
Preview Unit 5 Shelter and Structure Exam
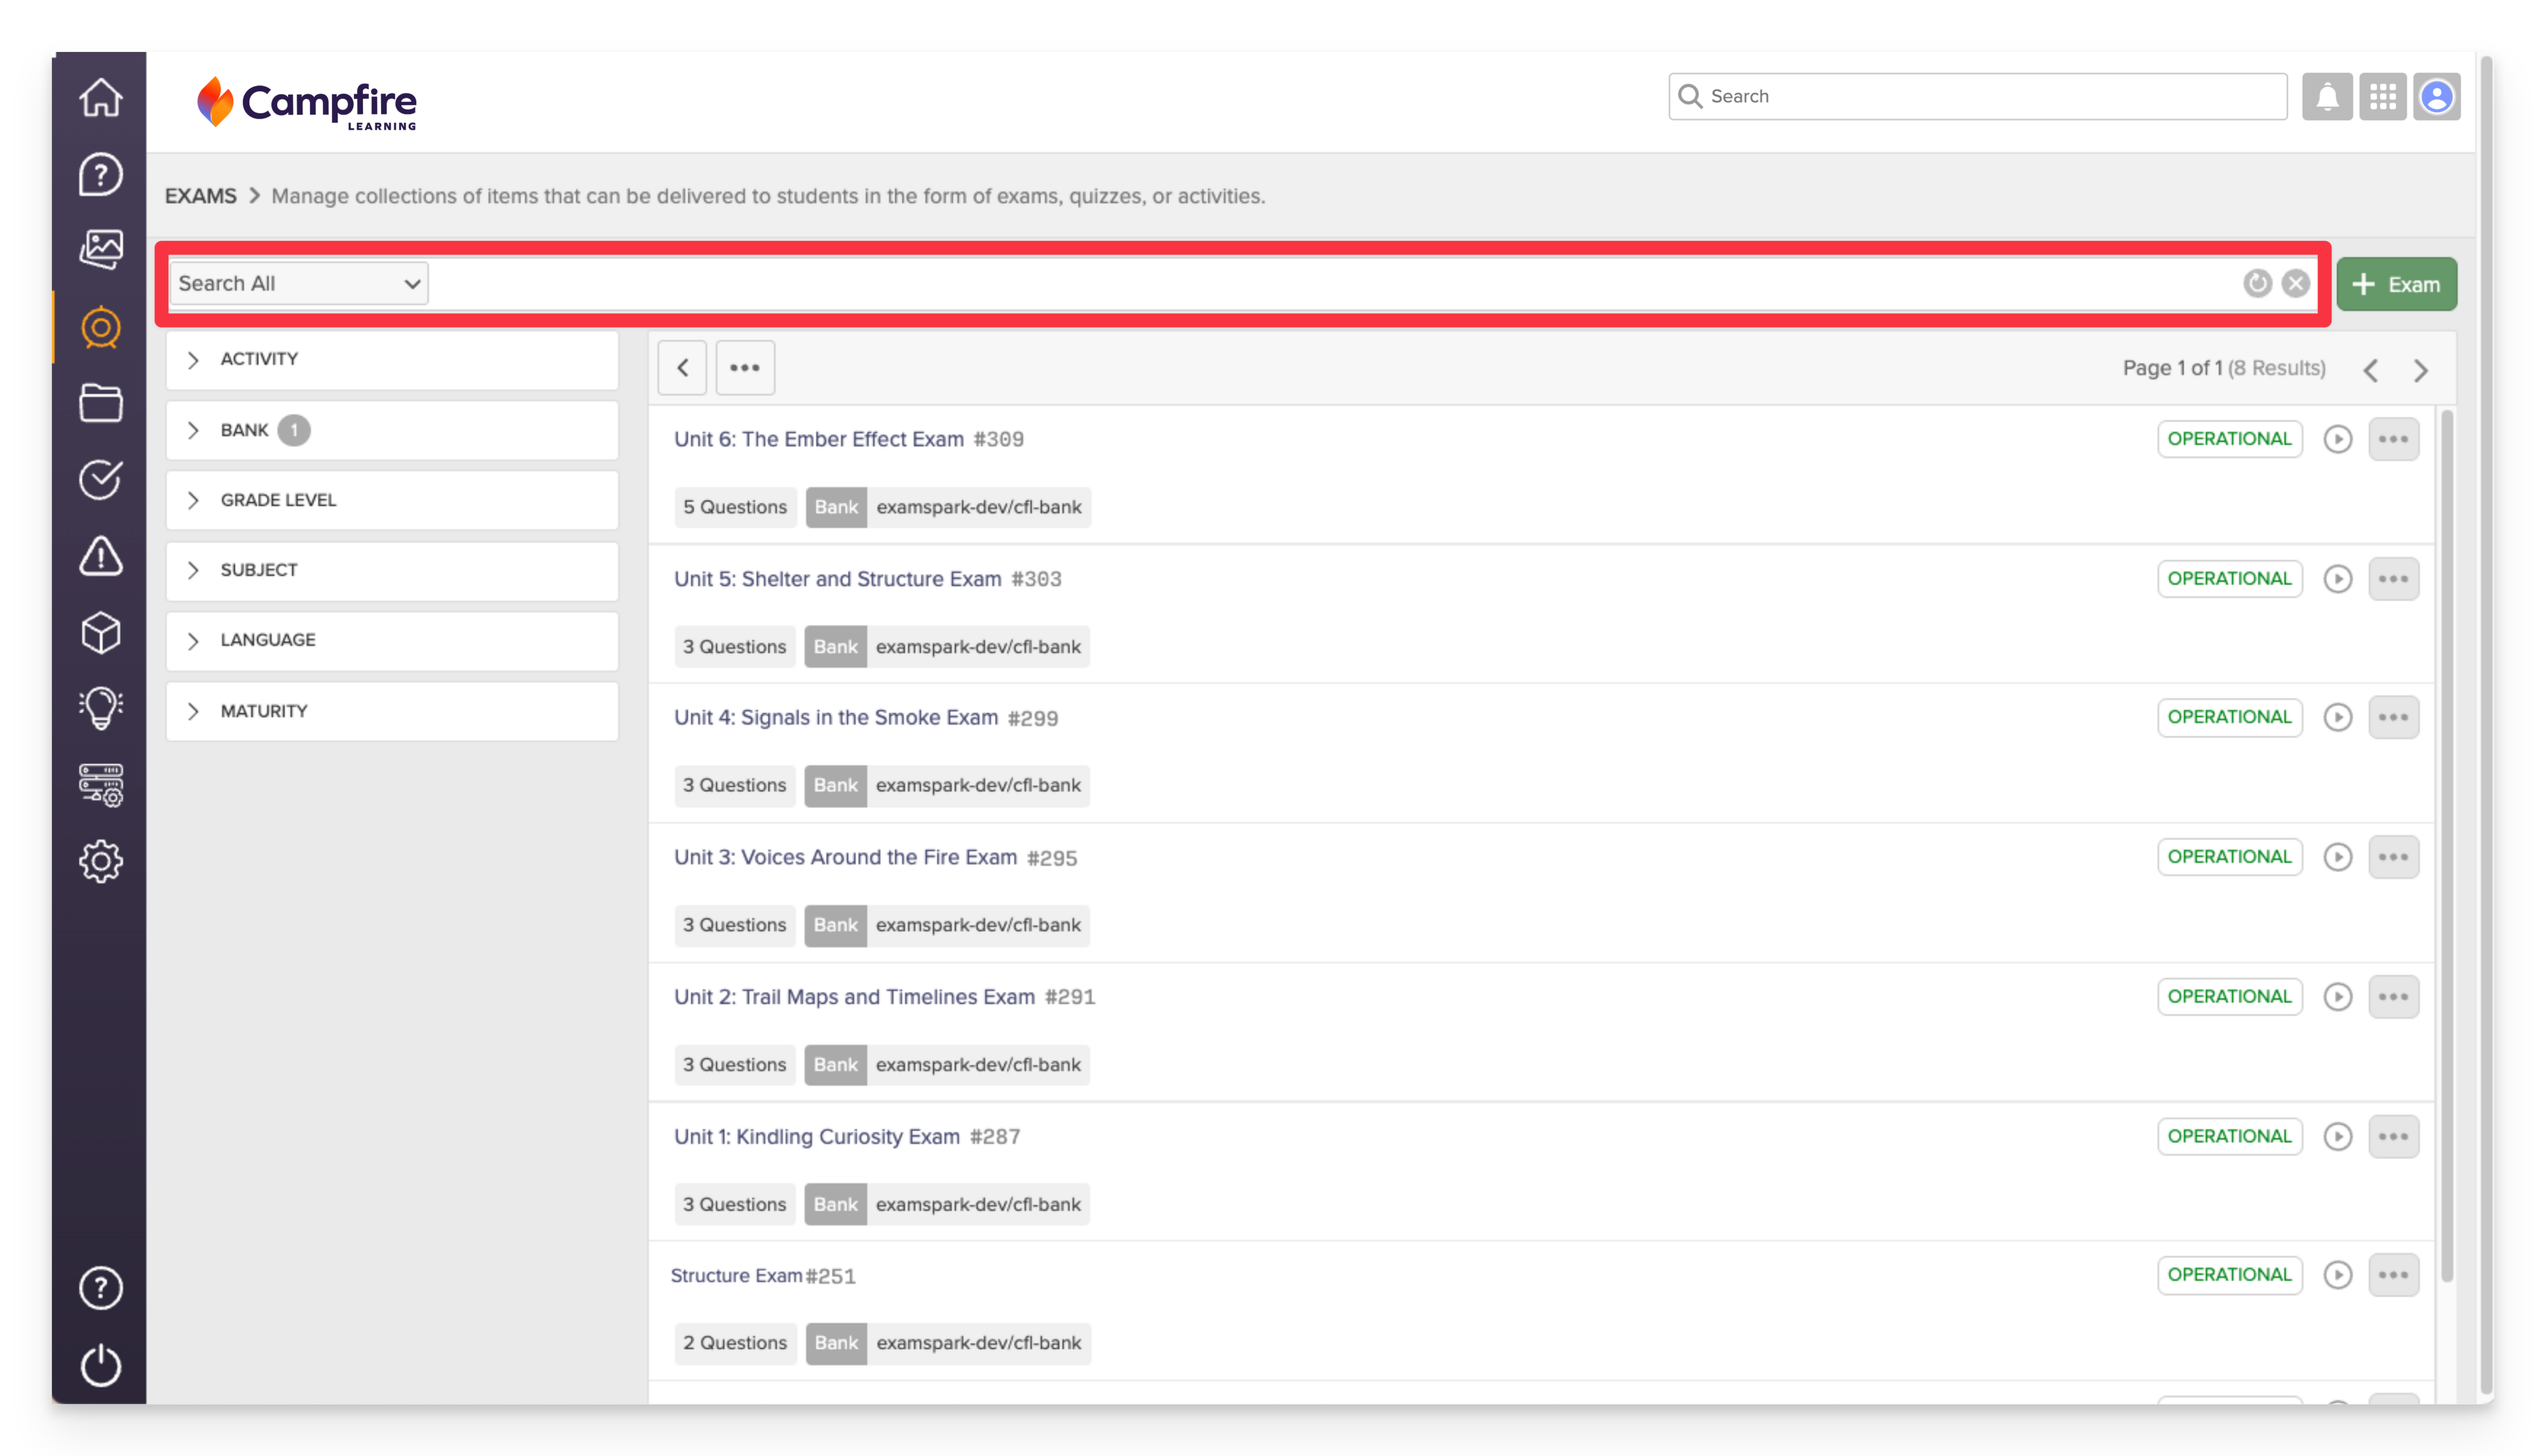2337,579
